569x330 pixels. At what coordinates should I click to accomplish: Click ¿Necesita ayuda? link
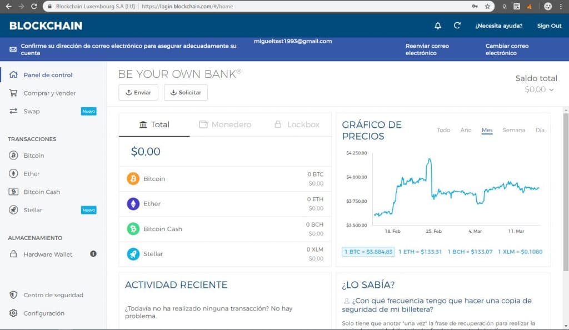coord(498,26)
